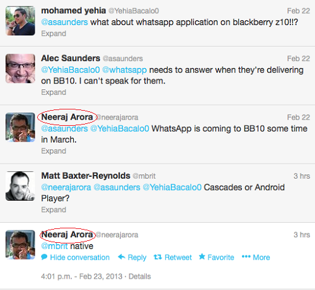The height and width of the screenshot is (290, 315).
Task: Open Matt Baxter-Reynolds' black-and-white avatar
Action: [20, 186]
